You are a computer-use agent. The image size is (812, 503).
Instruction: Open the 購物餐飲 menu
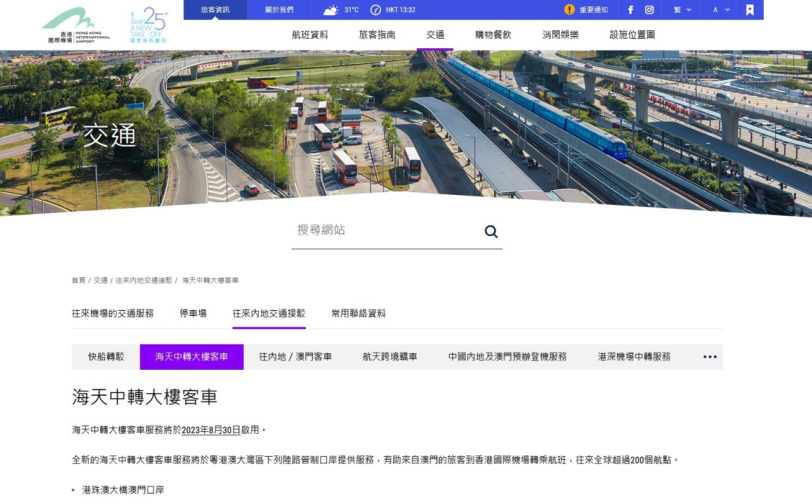(x=493, y=35)
